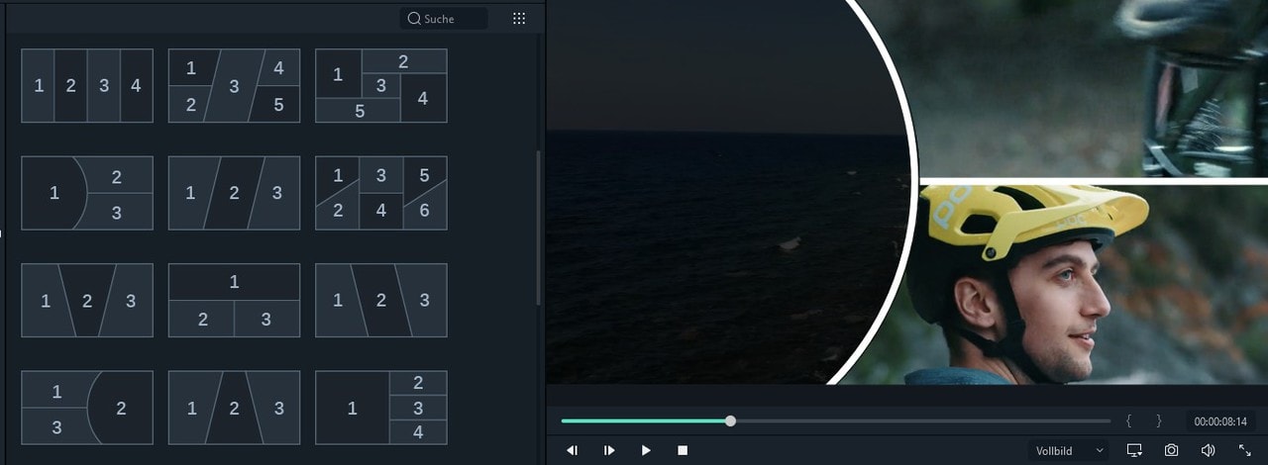Open the monitor display settings icon

click(x=1134, y=450)
